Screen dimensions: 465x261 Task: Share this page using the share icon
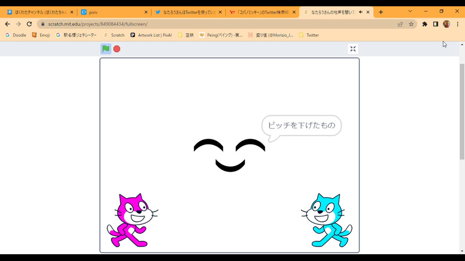[401, 24]
